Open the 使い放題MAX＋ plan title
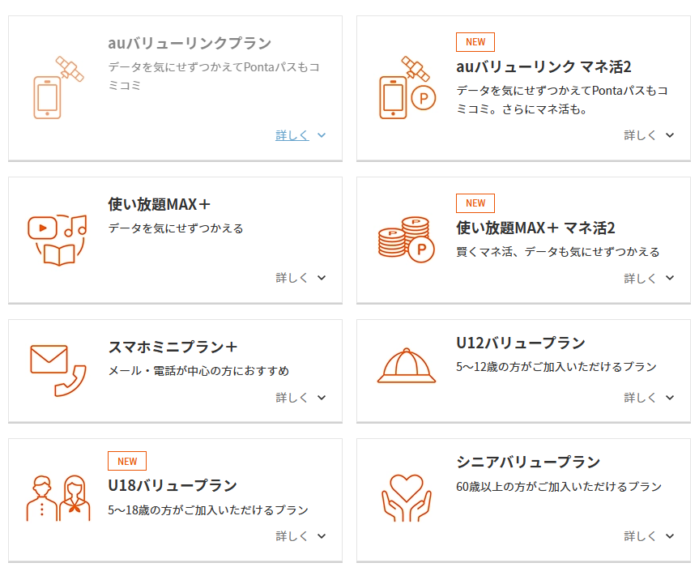 point(160,204)
